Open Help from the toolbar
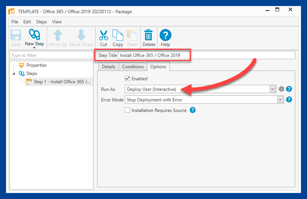307x199 pixels. pos(165,38)
